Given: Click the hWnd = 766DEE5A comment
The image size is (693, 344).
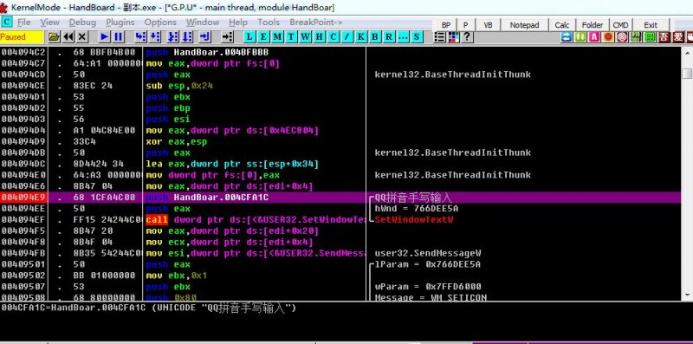Looking at the screenshot, I should pos(417,208).
